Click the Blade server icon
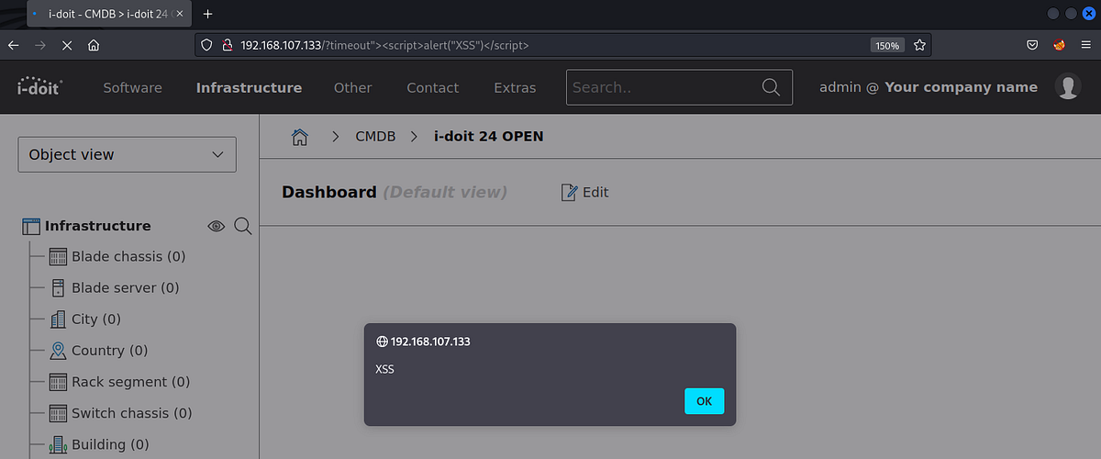Viewport: 1101px width, 459px height. click(x=58, y=288)
